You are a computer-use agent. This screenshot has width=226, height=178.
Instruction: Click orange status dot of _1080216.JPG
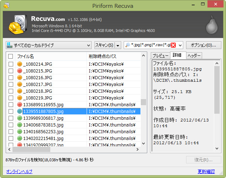20,77
